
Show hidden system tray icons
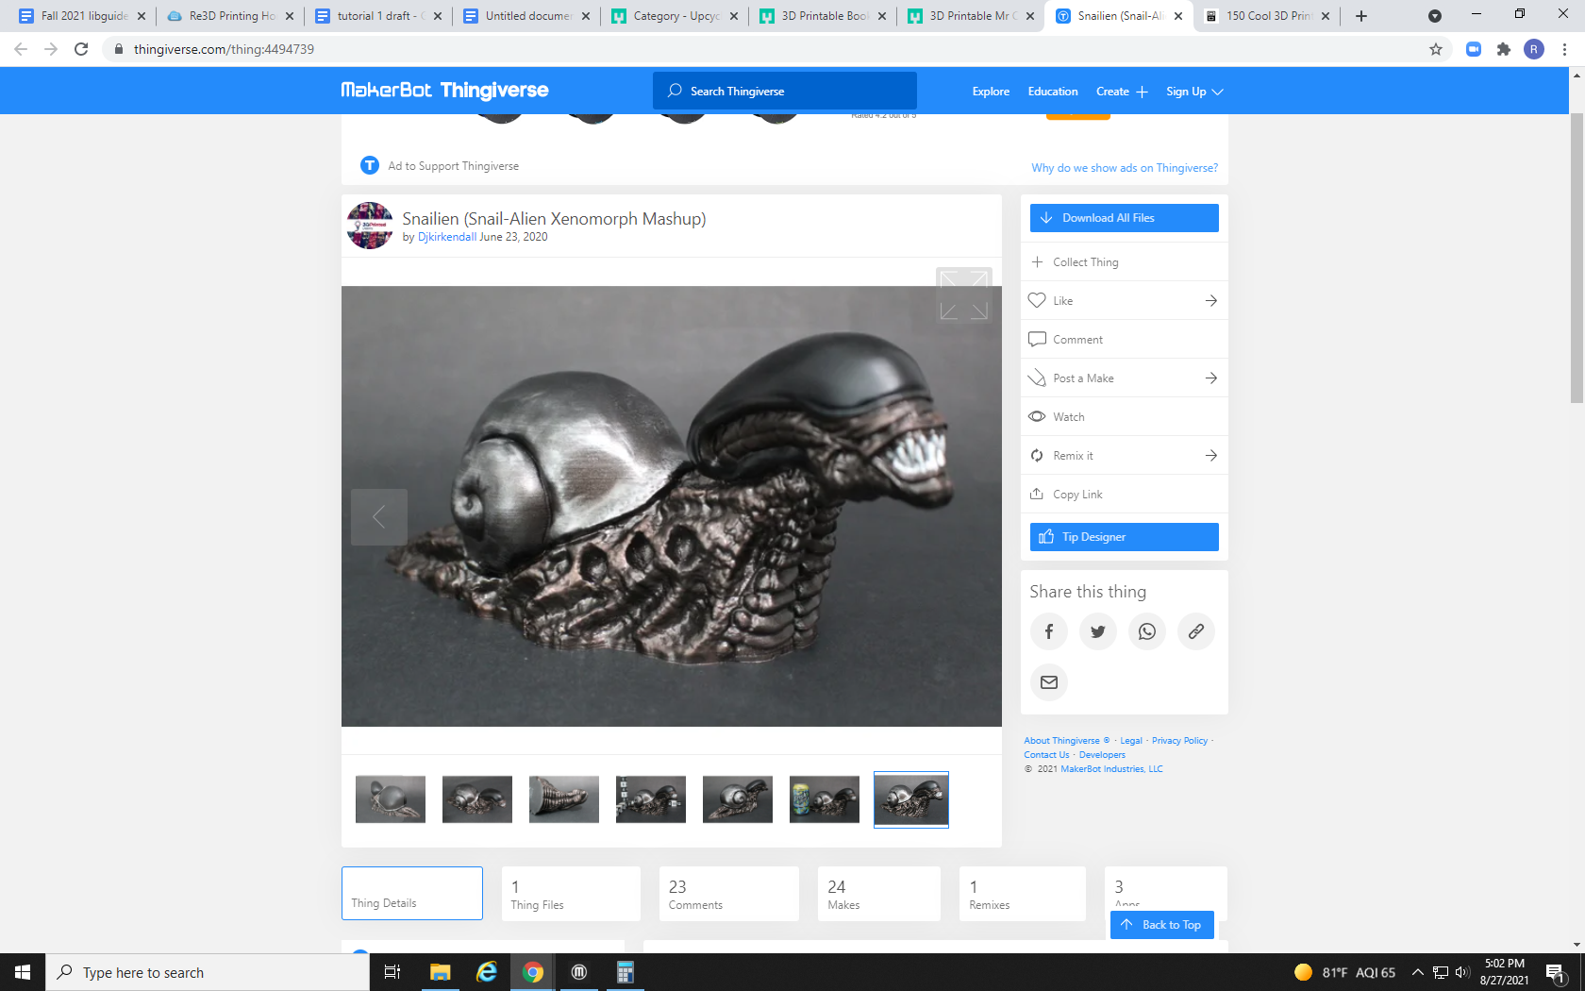pos(1417,972)
